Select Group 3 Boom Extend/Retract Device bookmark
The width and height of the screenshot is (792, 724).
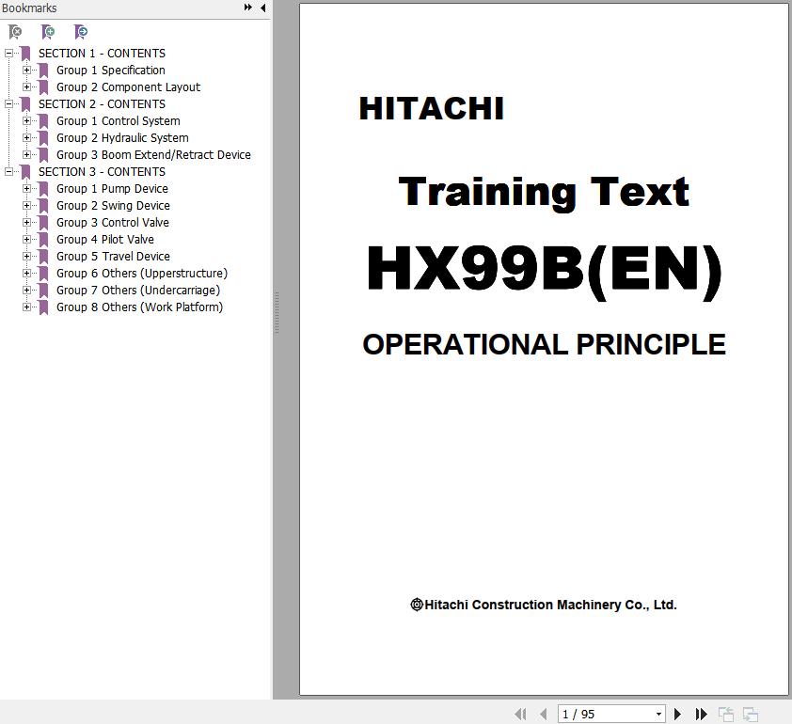153,155
